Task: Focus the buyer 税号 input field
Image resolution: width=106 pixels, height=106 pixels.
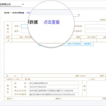Action: [25, 31]
